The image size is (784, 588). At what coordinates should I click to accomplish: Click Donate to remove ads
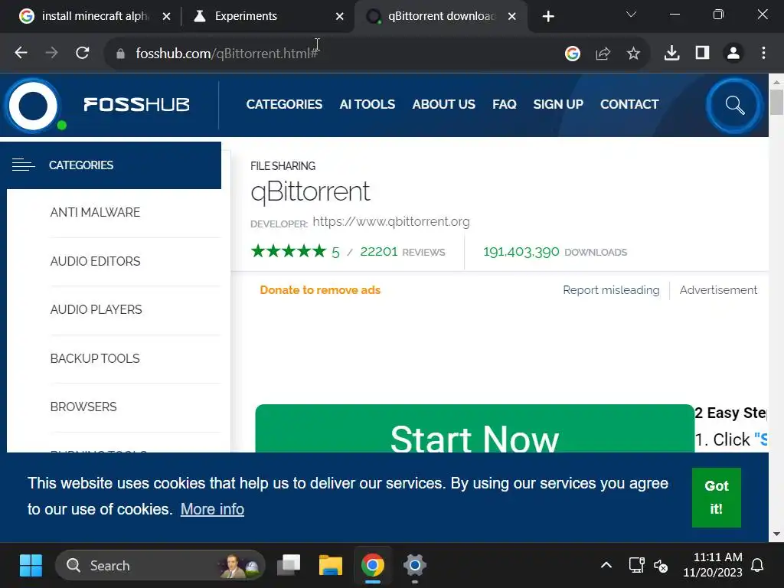click(320, 290)
